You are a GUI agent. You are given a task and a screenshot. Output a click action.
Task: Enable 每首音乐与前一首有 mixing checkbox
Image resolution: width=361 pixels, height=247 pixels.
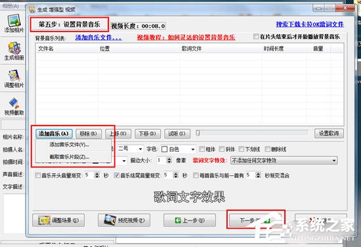pos(196,175)
